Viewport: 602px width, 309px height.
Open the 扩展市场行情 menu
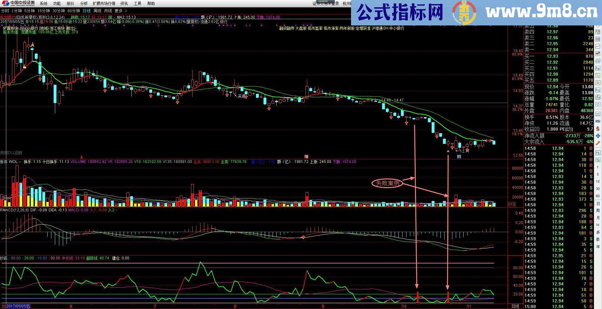104,3
